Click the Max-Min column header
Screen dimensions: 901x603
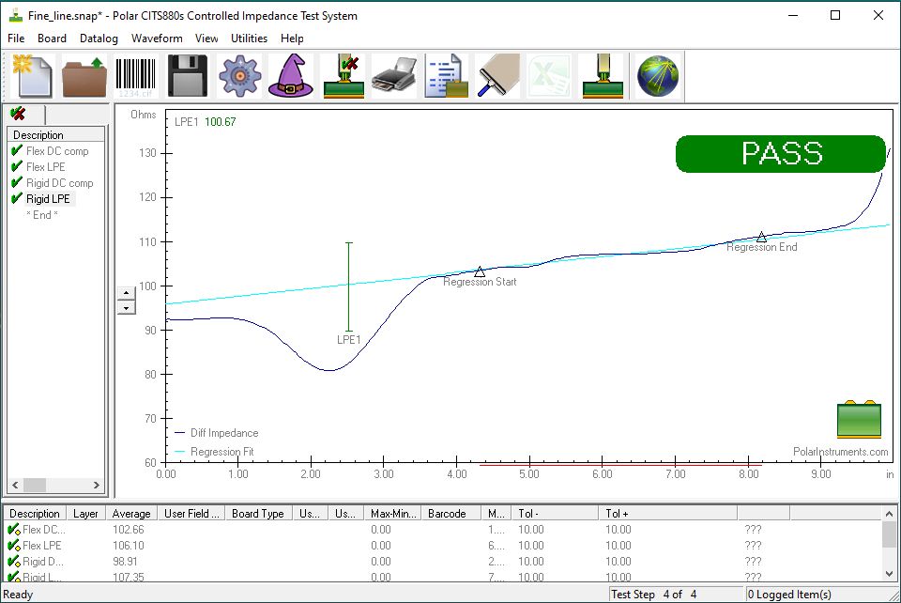pos(393,514)
